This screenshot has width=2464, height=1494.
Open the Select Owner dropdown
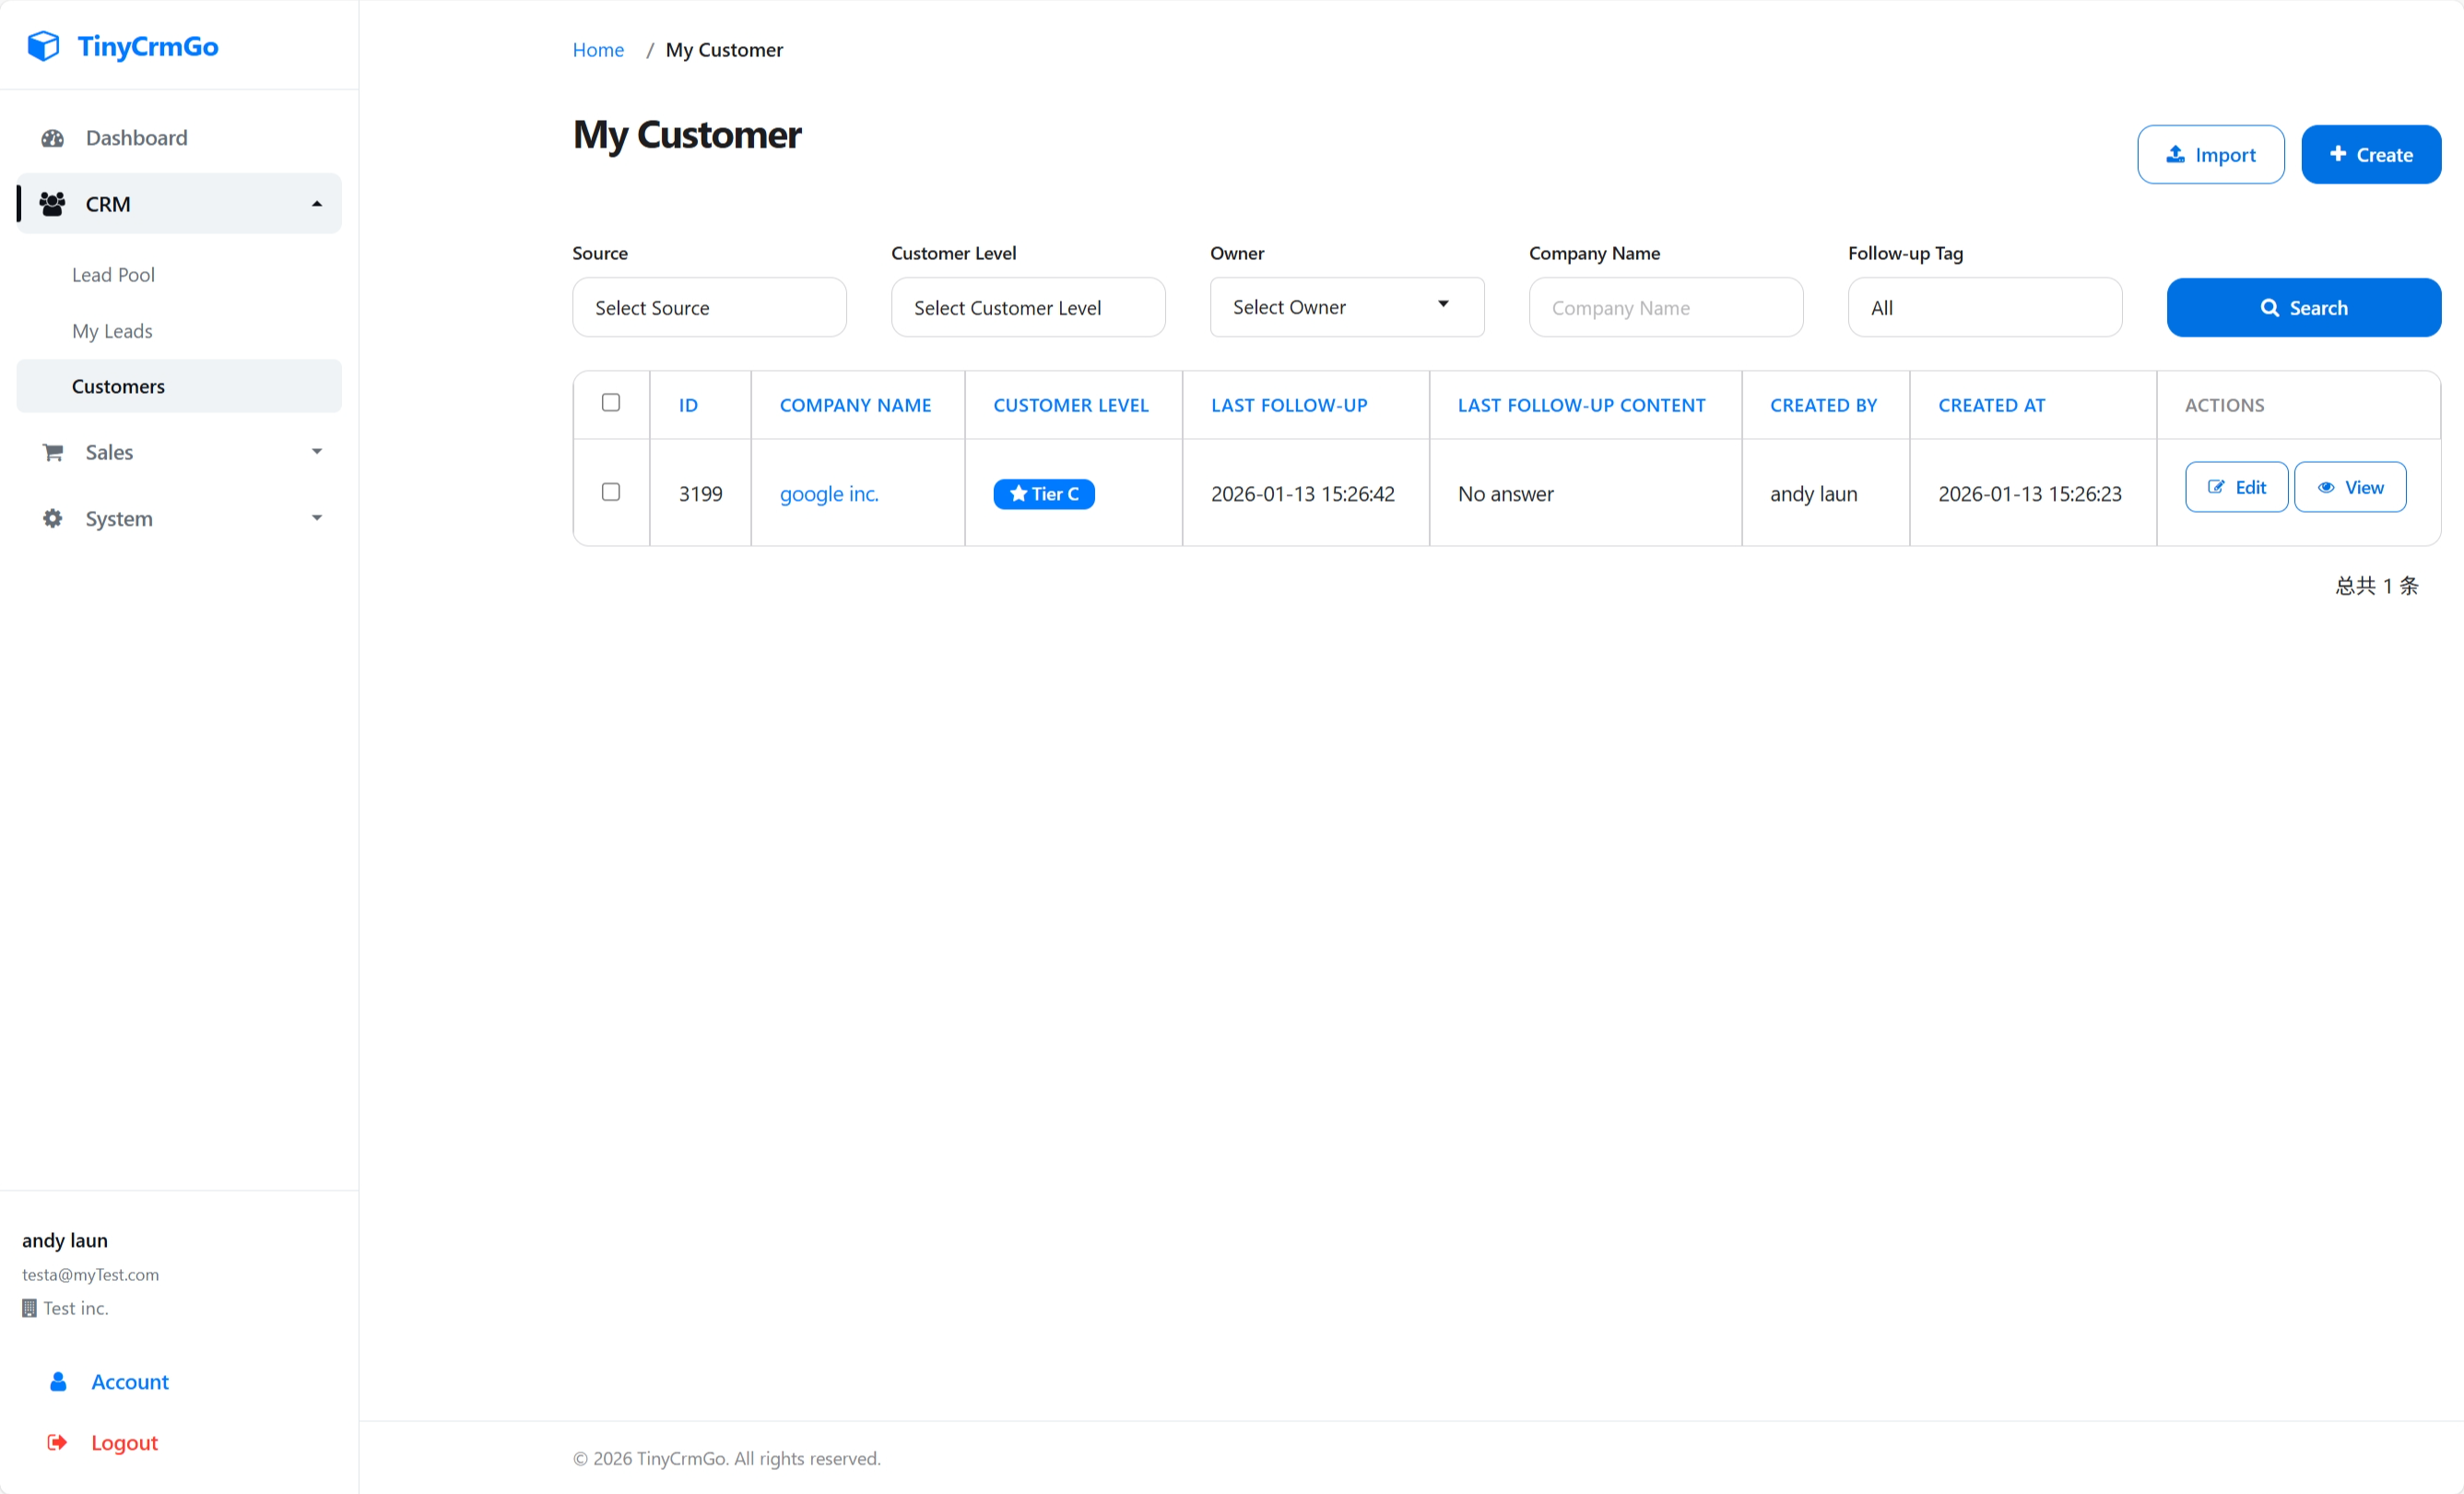click(x=1346, y=307)
